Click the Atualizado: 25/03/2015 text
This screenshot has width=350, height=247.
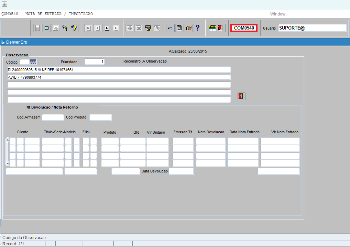click(188, 51)
